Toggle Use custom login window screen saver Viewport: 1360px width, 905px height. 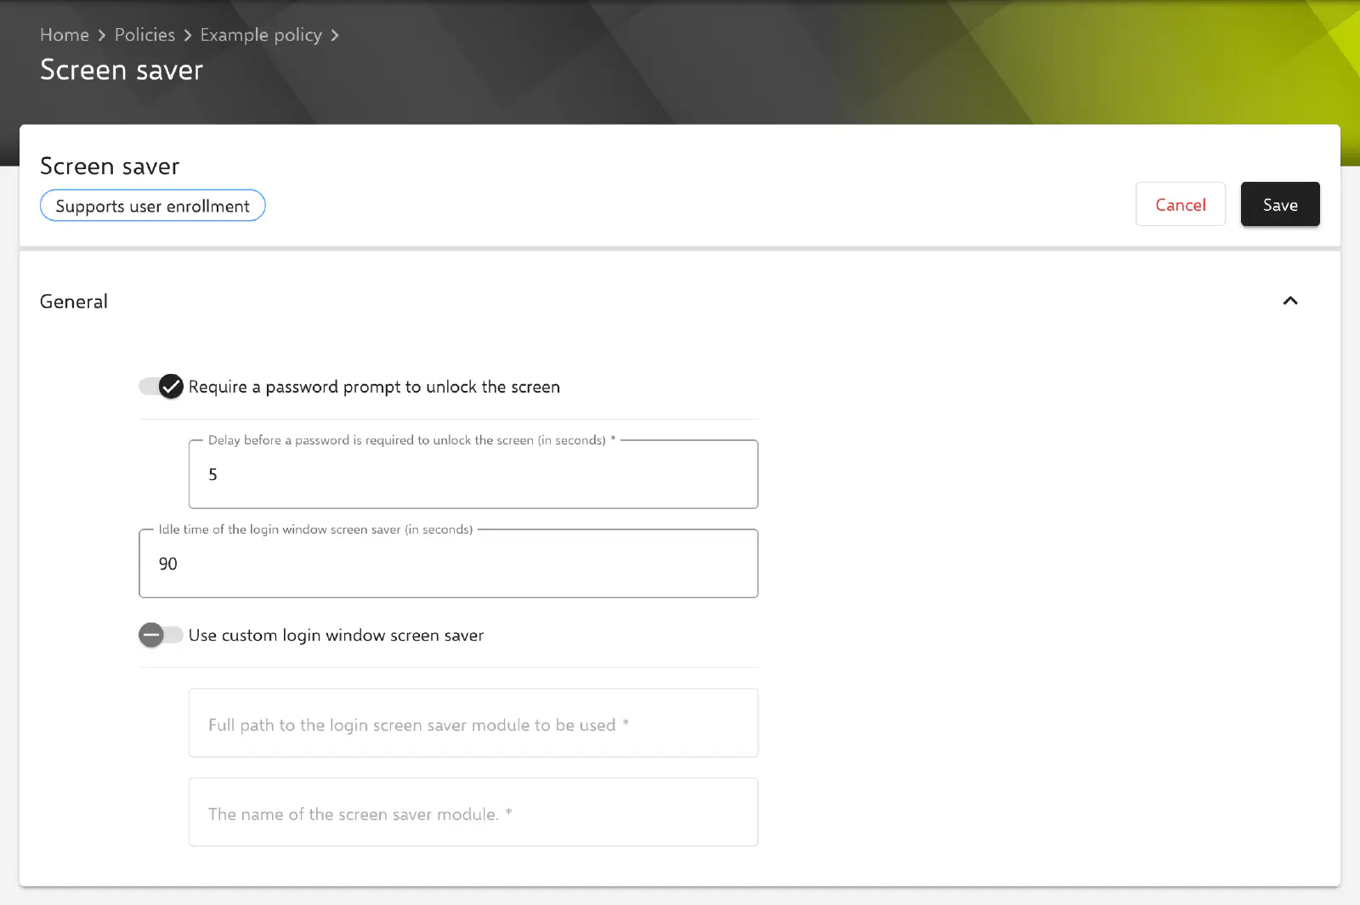point(161,635)
